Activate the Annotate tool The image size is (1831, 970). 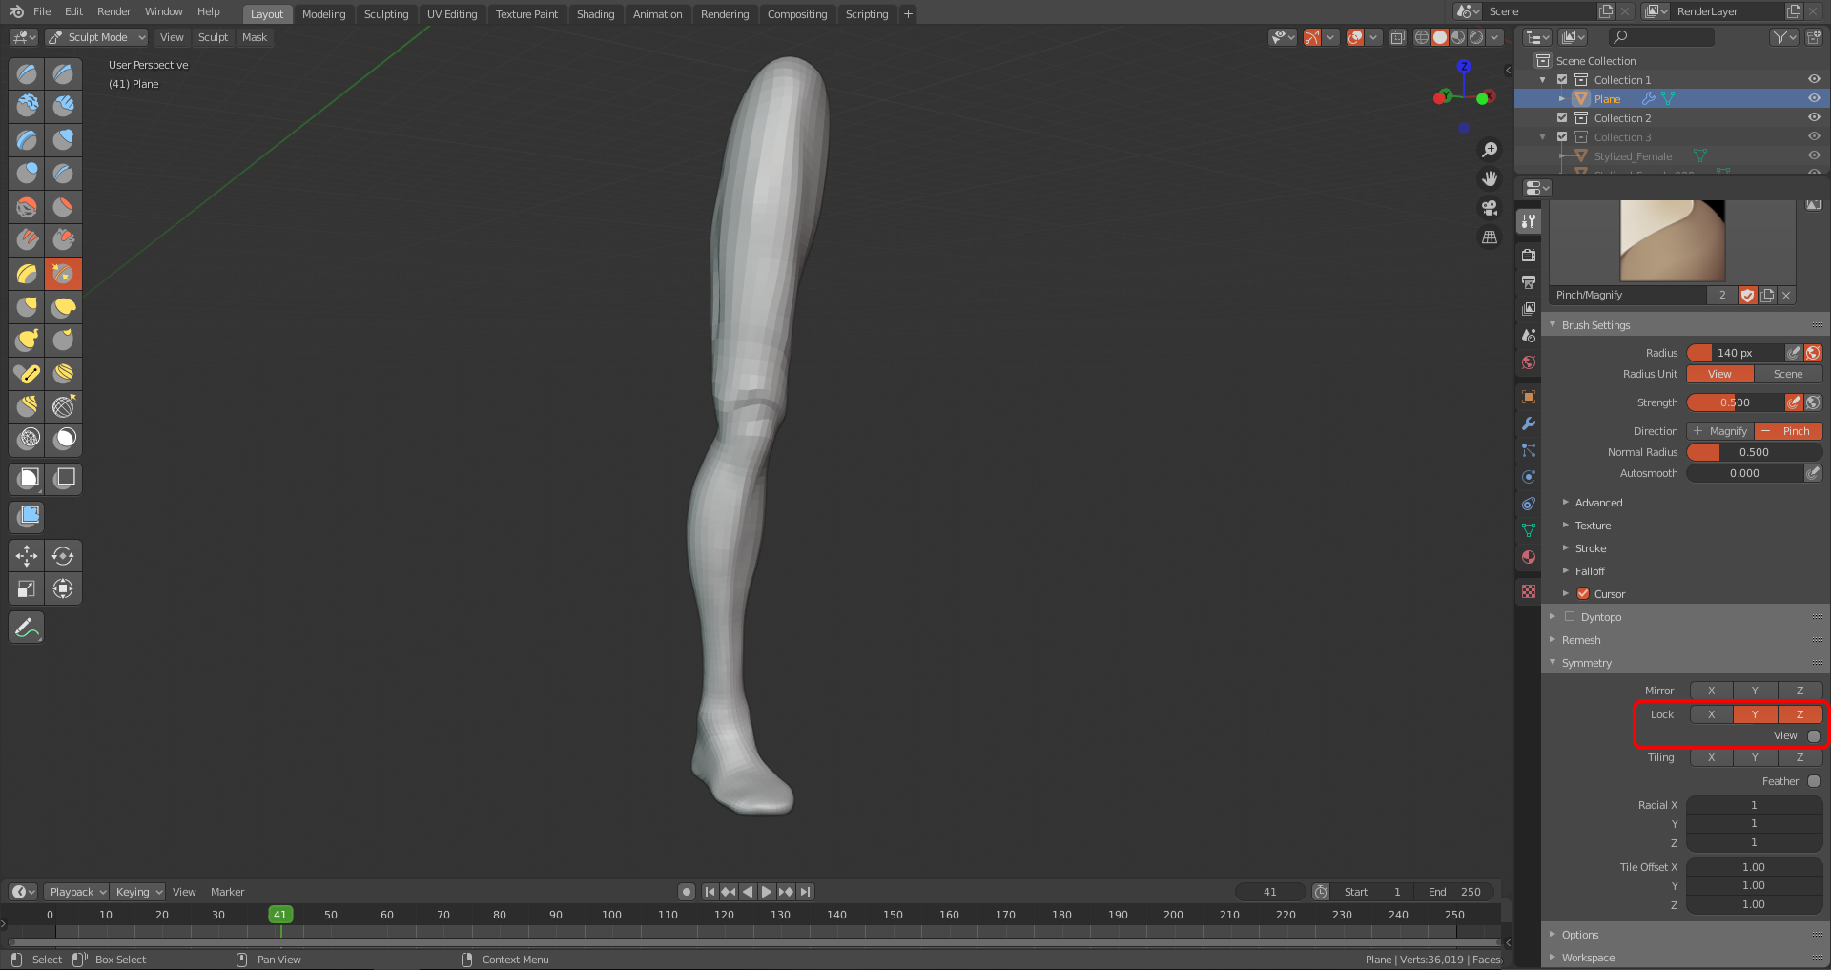(x=27, y=628)
